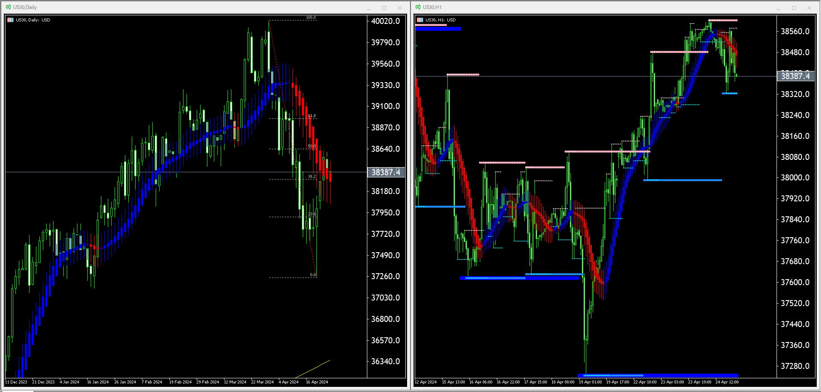Click the one-click trading icon on Daily chart
The image size is (821, 392).
pyautogui.click(x=10, y=20)
